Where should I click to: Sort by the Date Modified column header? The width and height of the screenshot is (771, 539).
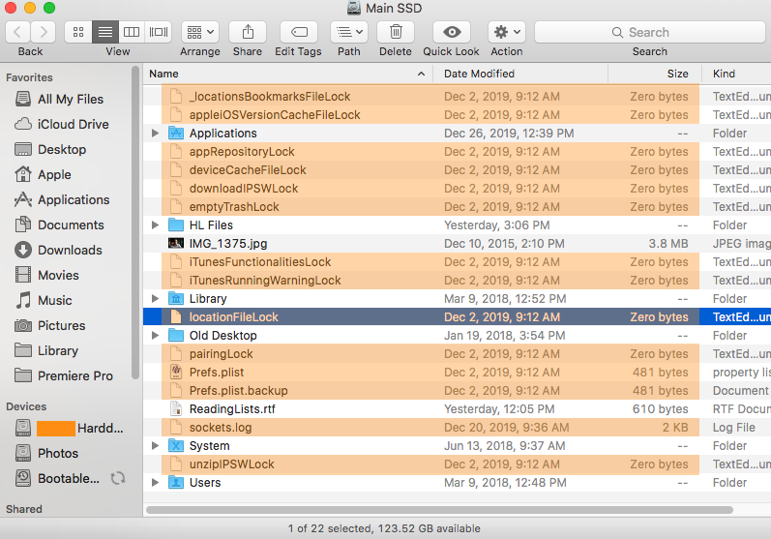tap(520, 74)
